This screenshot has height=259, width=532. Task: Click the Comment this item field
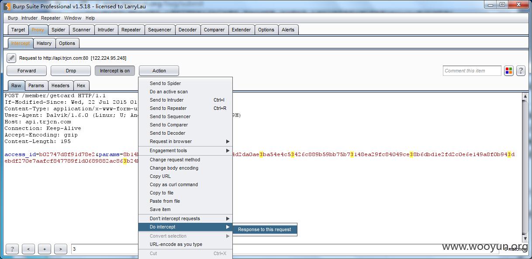tap(472, 71)
